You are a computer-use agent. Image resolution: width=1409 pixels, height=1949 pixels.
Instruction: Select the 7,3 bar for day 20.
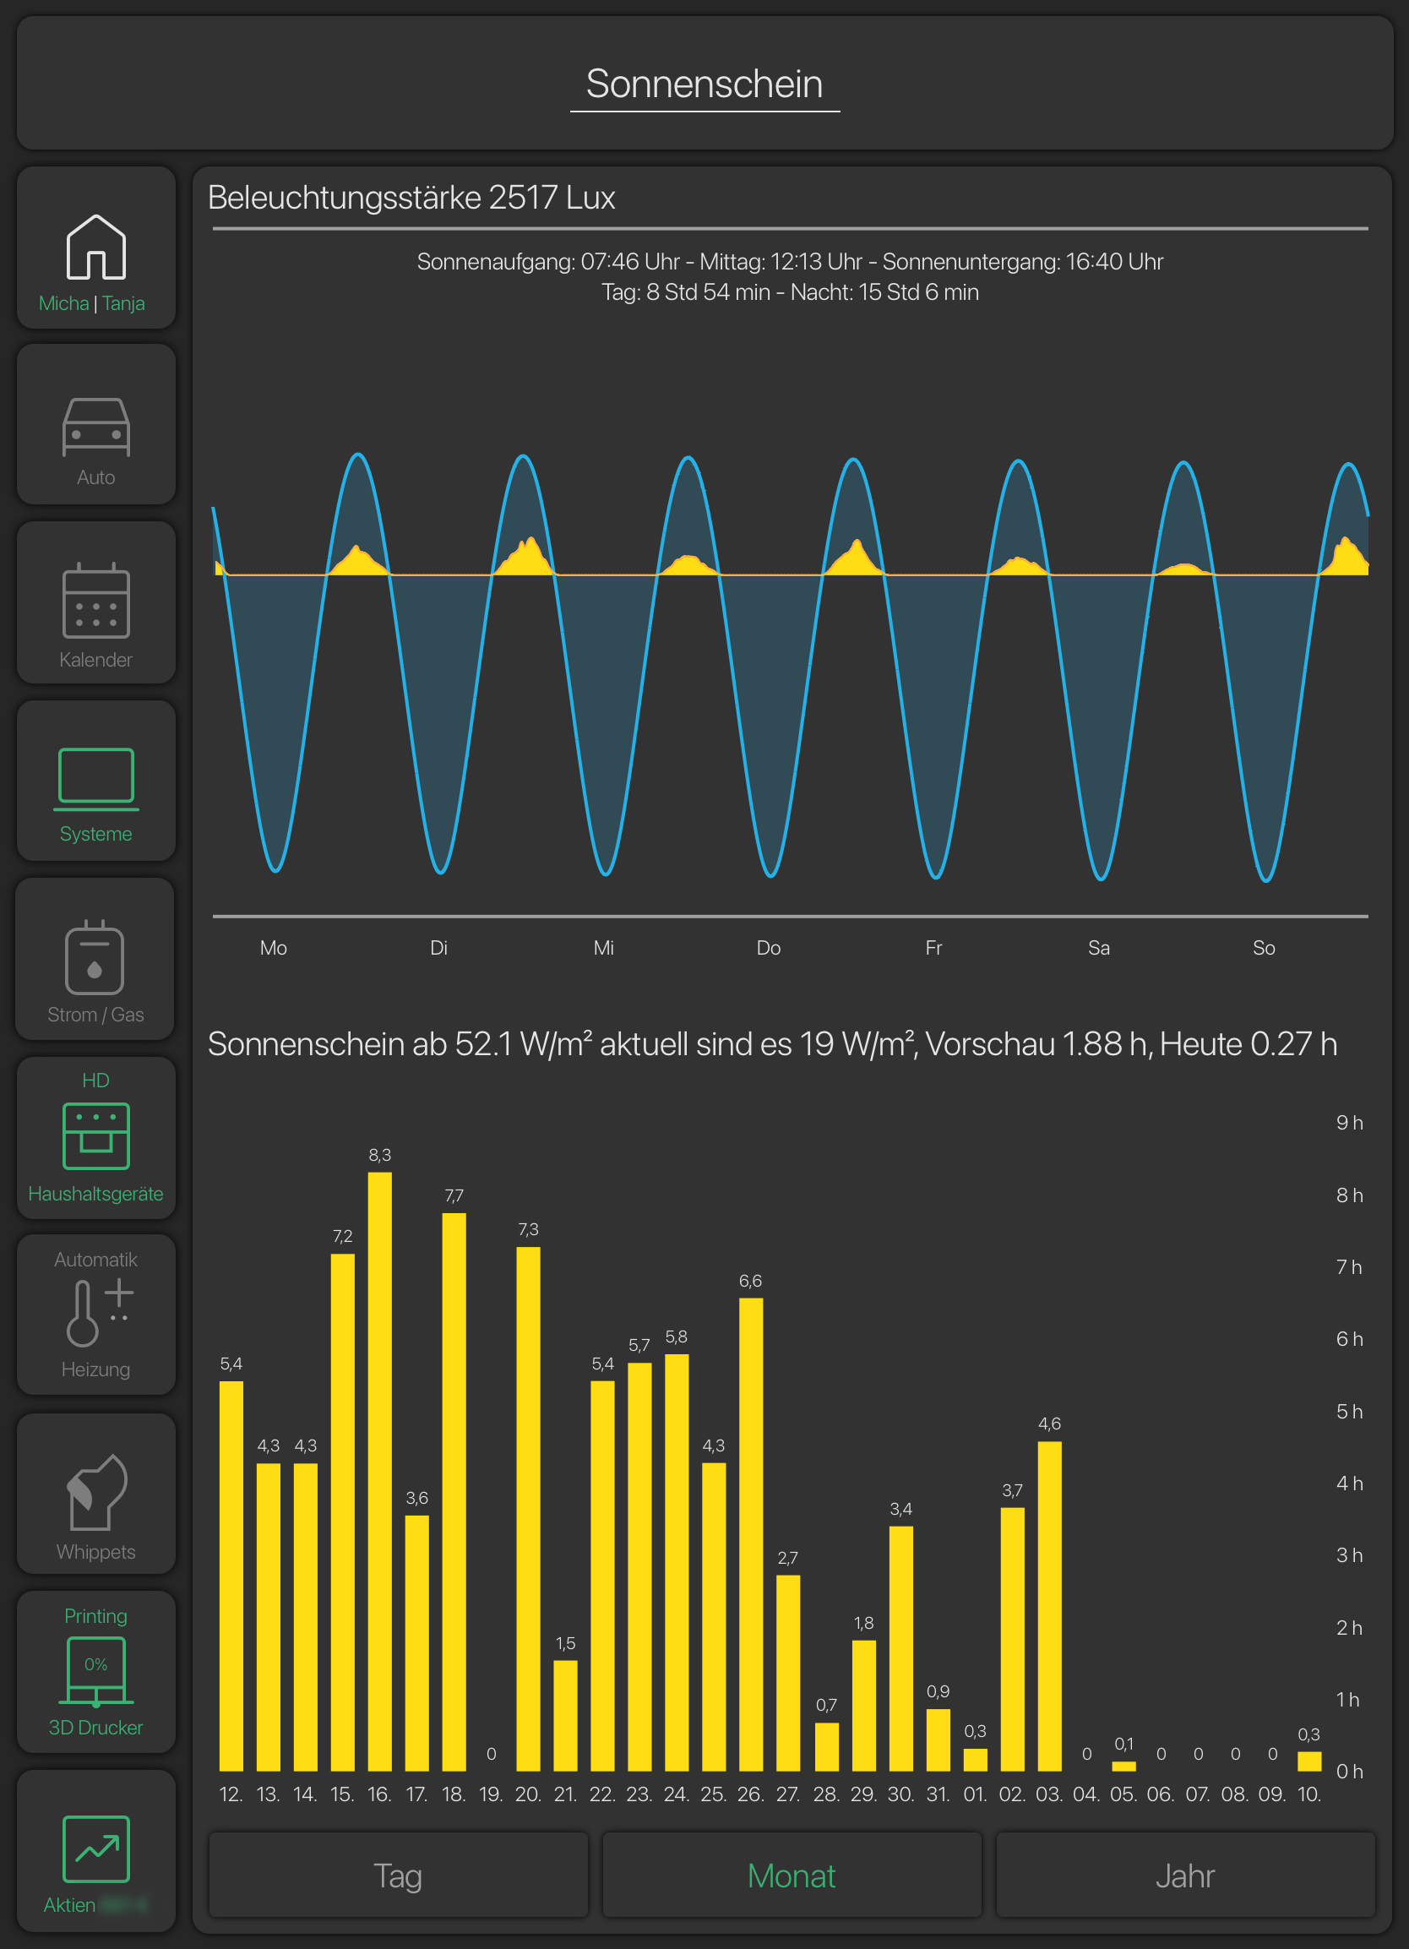[529, 1508]
